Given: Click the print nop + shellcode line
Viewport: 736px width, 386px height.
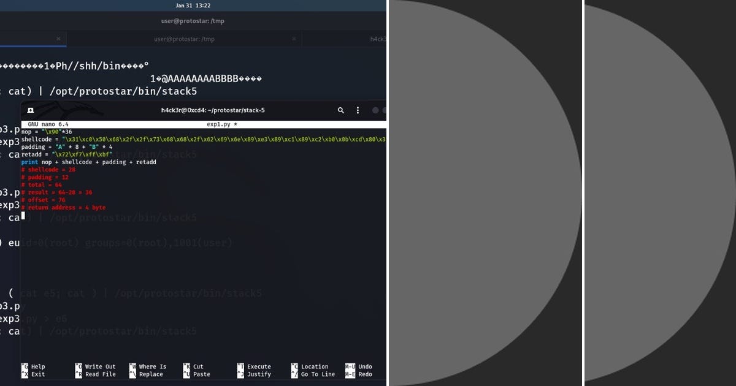Looking at the screenshot, I should (89, 162).
